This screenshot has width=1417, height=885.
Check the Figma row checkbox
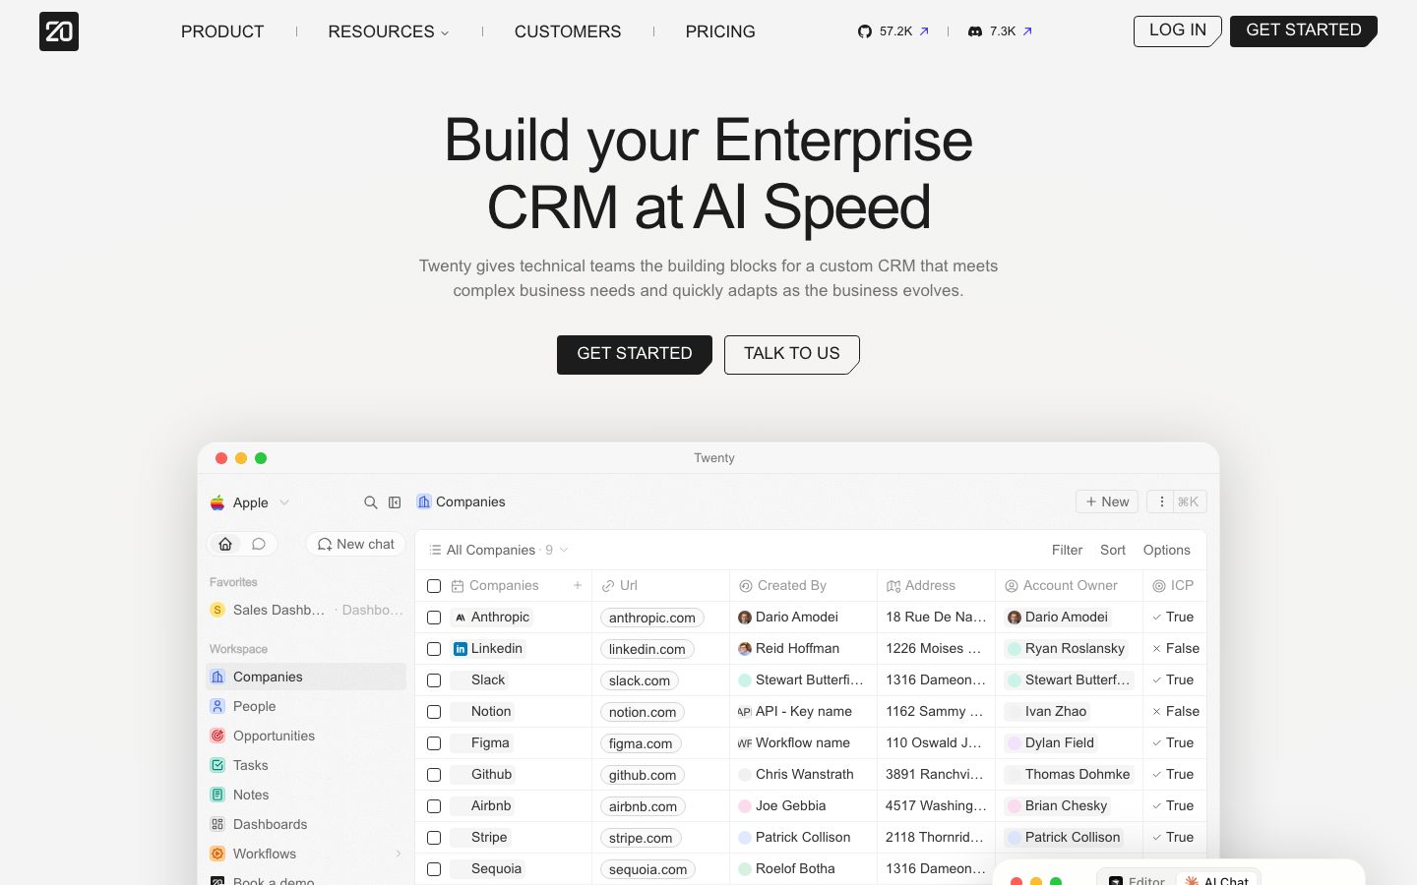coord(434,743)
